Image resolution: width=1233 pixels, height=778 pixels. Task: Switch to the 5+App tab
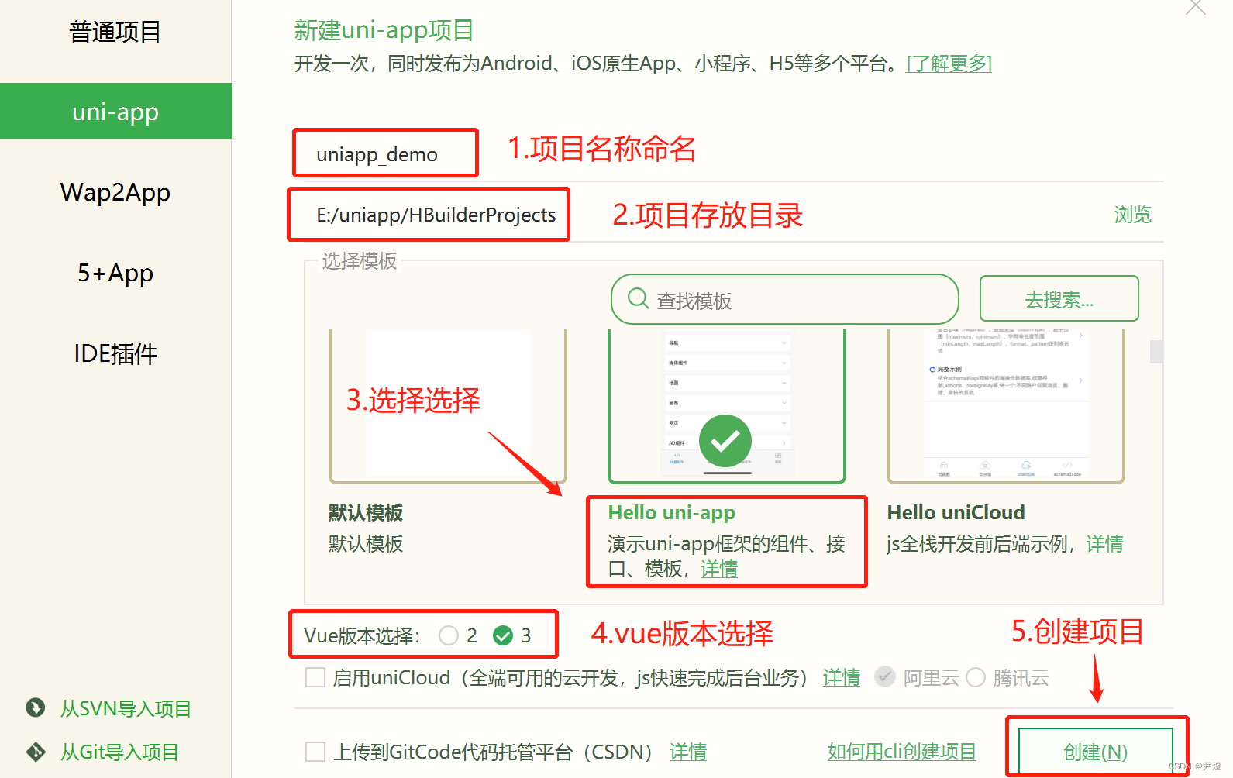click(x=115, y=273)
